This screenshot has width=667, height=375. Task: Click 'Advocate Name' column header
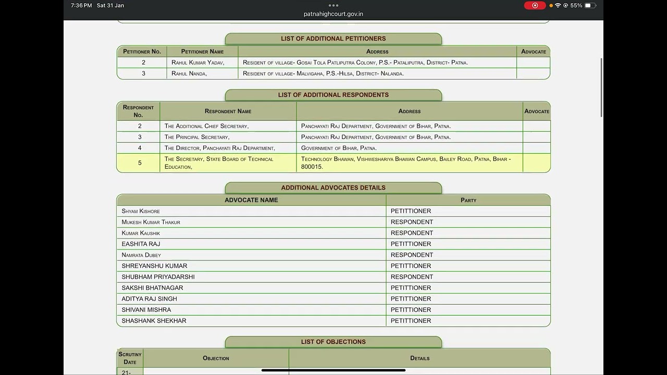(251, 200)
